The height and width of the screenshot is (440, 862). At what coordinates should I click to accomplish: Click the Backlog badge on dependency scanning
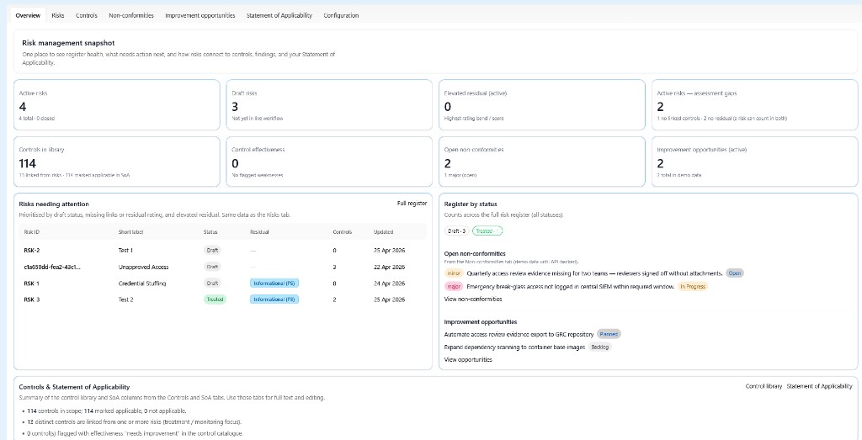599,347
